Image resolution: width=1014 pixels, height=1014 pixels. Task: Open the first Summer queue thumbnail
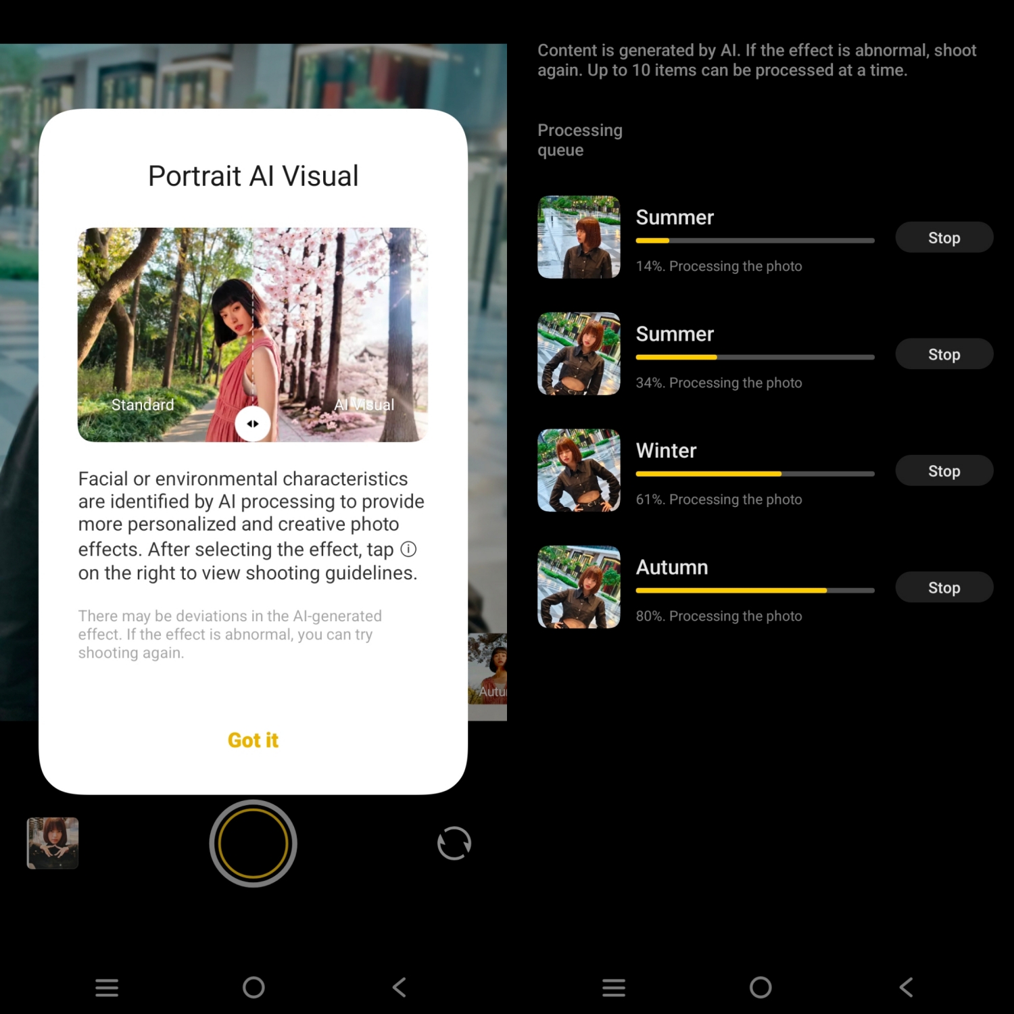[579, 237]
